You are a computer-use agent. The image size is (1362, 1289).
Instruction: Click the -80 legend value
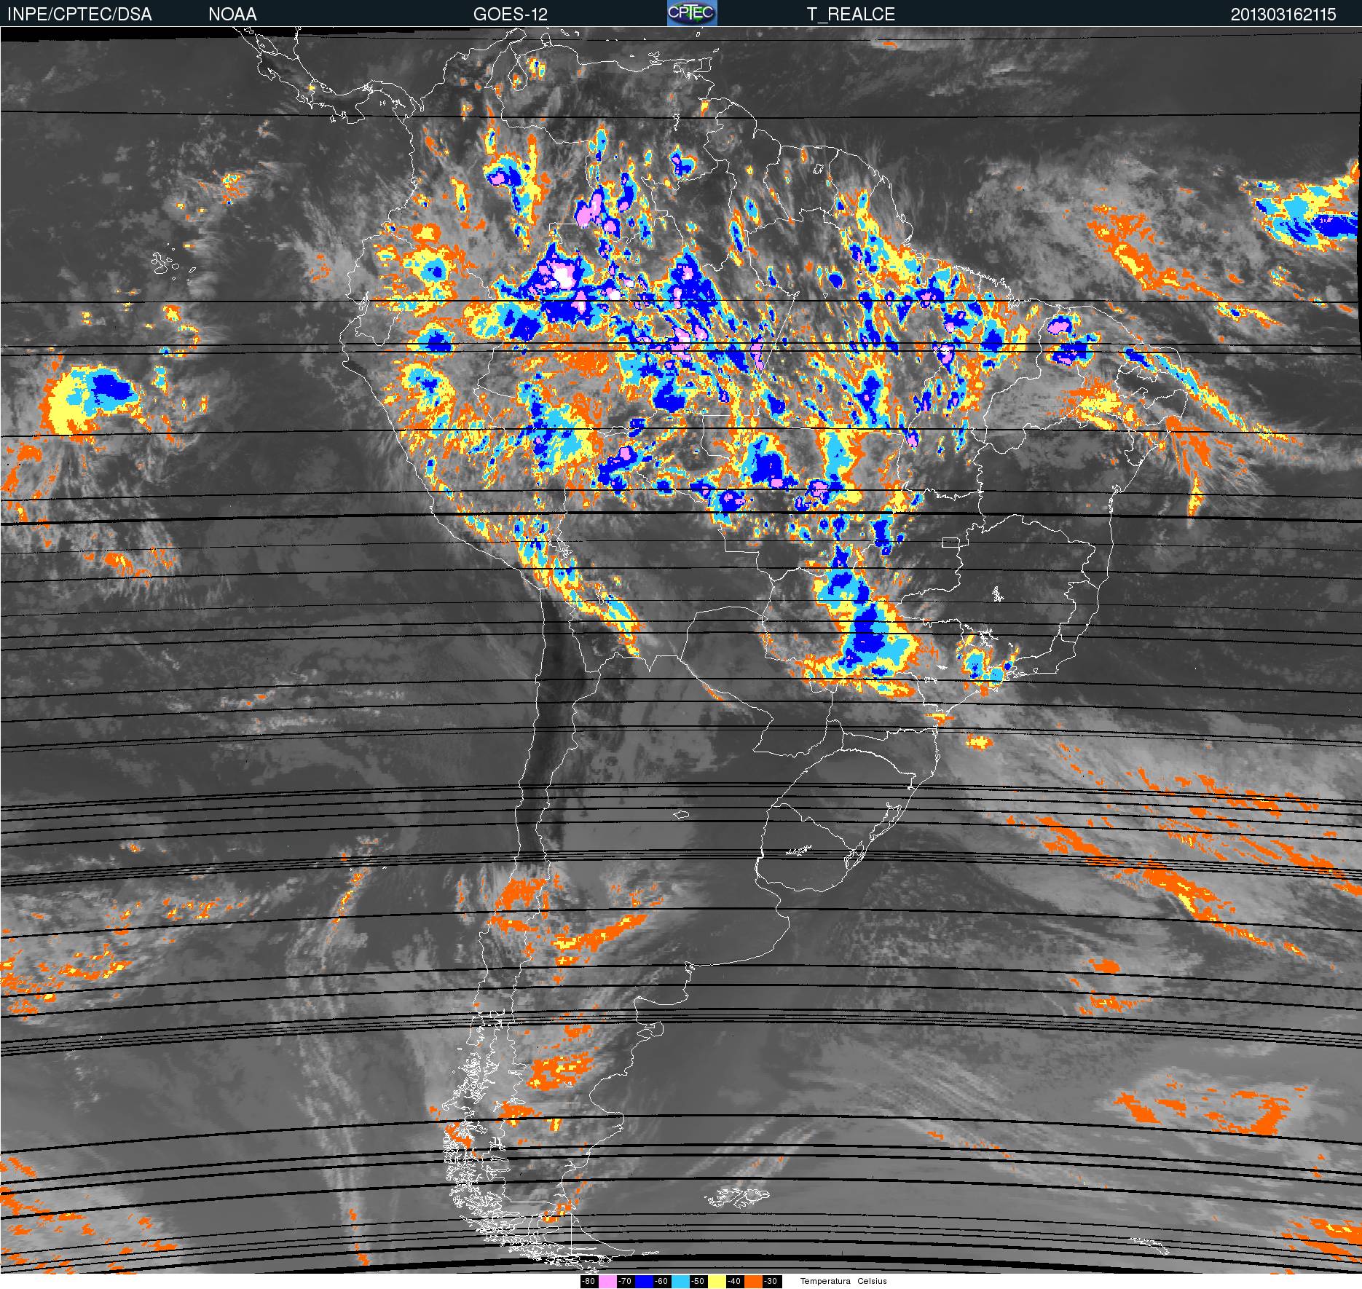589,1282
